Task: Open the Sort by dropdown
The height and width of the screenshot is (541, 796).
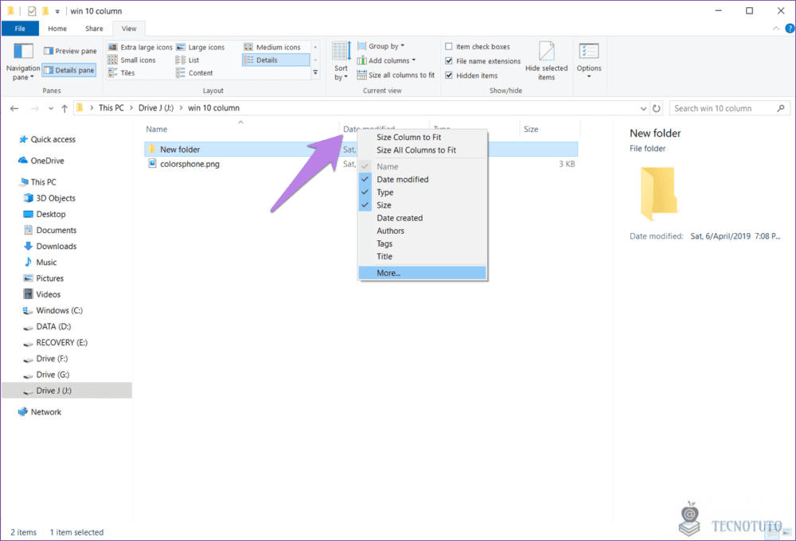Action: coord(341,61)
